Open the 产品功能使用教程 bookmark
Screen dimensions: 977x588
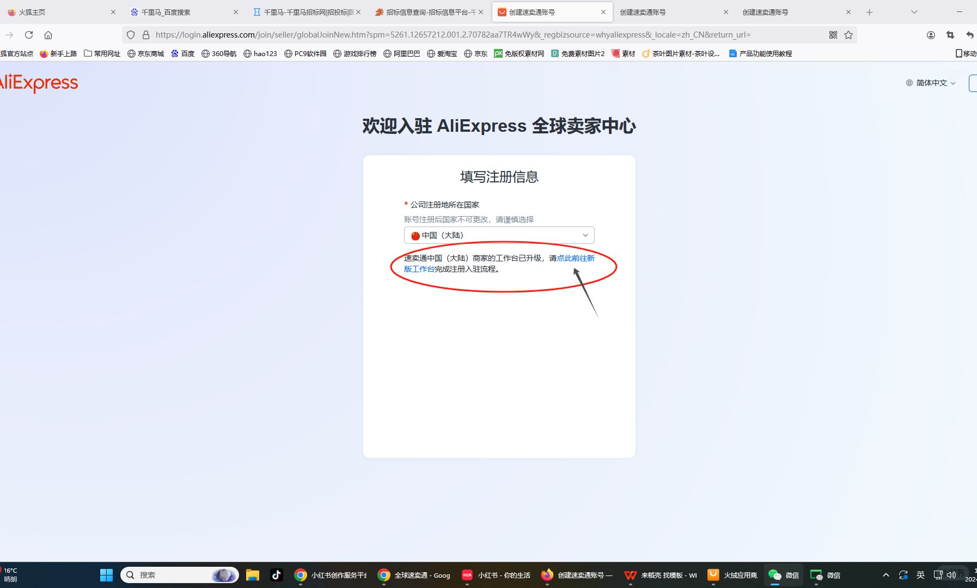(760, 53)
